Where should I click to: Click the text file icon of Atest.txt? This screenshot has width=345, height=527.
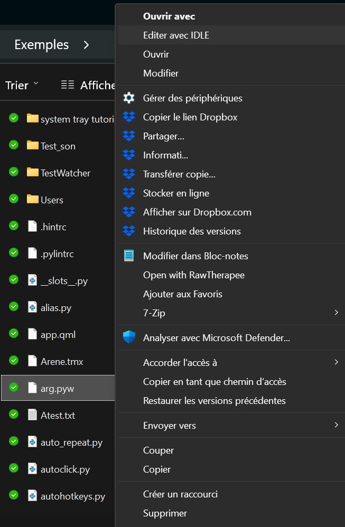pyautogui.click(x=32, y=415)
